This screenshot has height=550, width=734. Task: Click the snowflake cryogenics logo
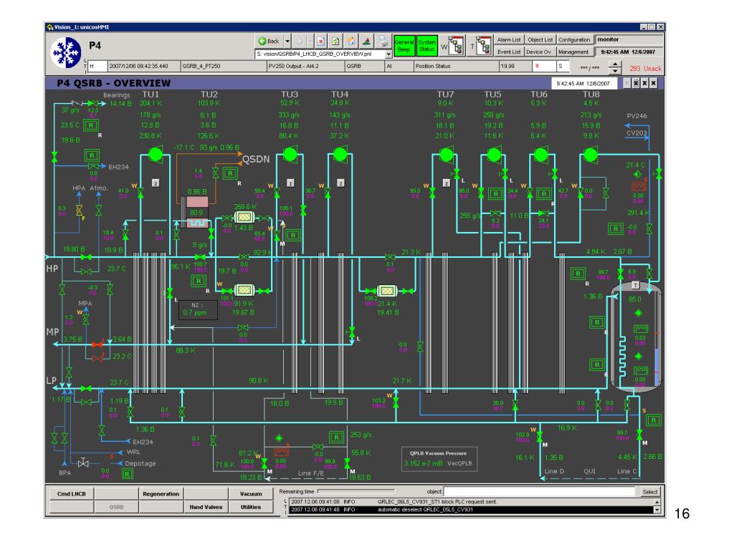(67, 52)
